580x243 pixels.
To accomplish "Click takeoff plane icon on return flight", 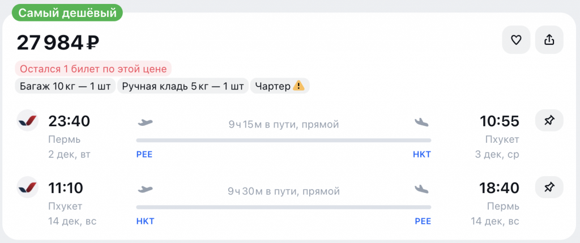I will coord(146,188).
